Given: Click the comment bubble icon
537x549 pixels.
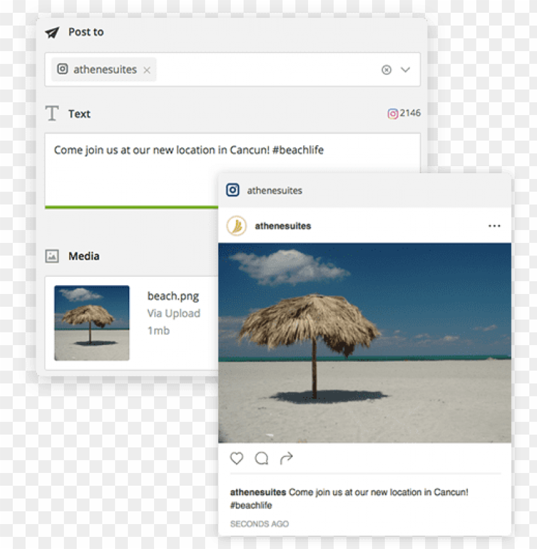Looking at the screenshot, I should click(x=261, y=458).
